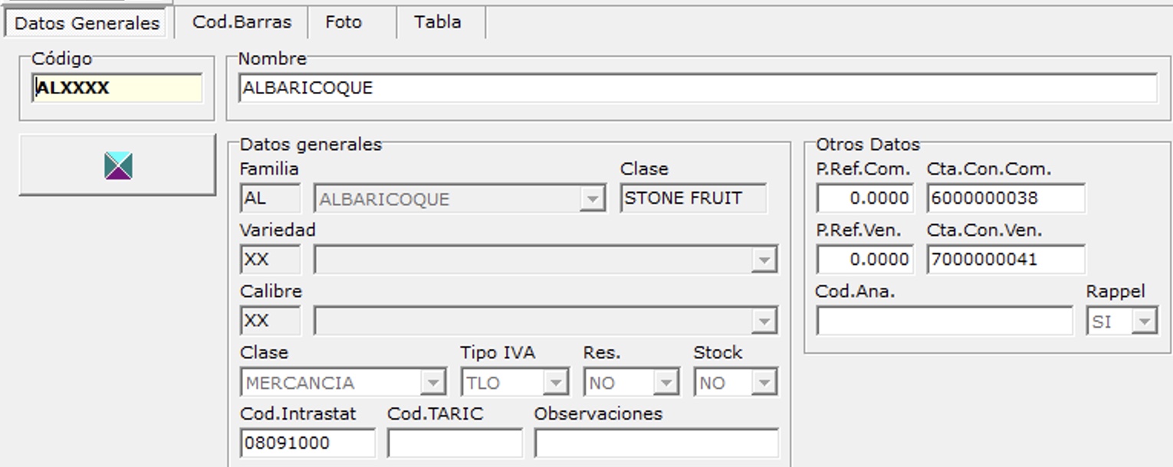
Task: Open the Variedad dropdown list
Action: 764,260
